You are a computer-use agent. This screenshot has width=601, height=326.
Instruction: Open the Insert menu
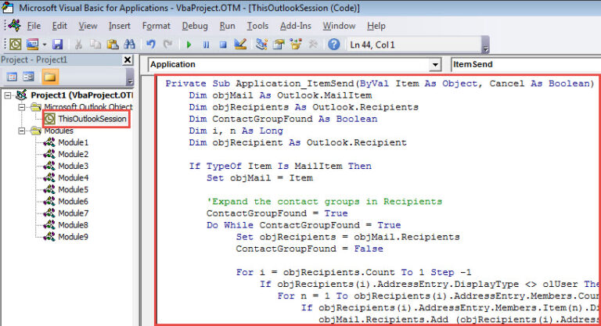119,26
